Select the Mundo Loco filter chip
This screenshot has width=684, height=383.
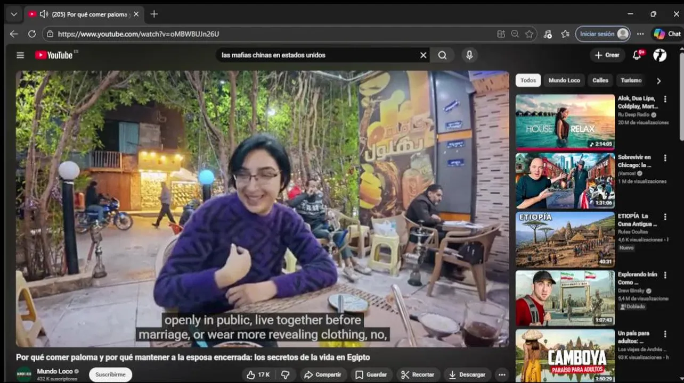pos(564,80)
